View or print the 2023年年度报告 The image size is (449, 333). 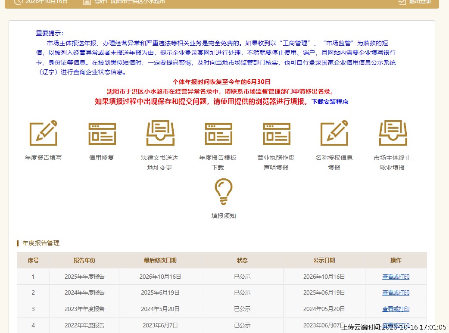[396, 309]
